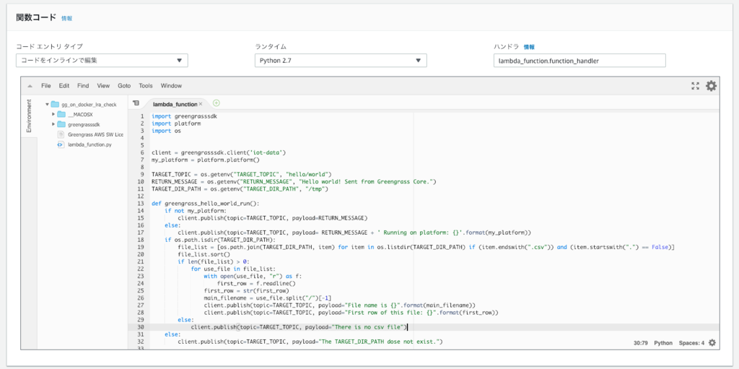Click 'first_row = f.readline()' code line

coord(256,283)
